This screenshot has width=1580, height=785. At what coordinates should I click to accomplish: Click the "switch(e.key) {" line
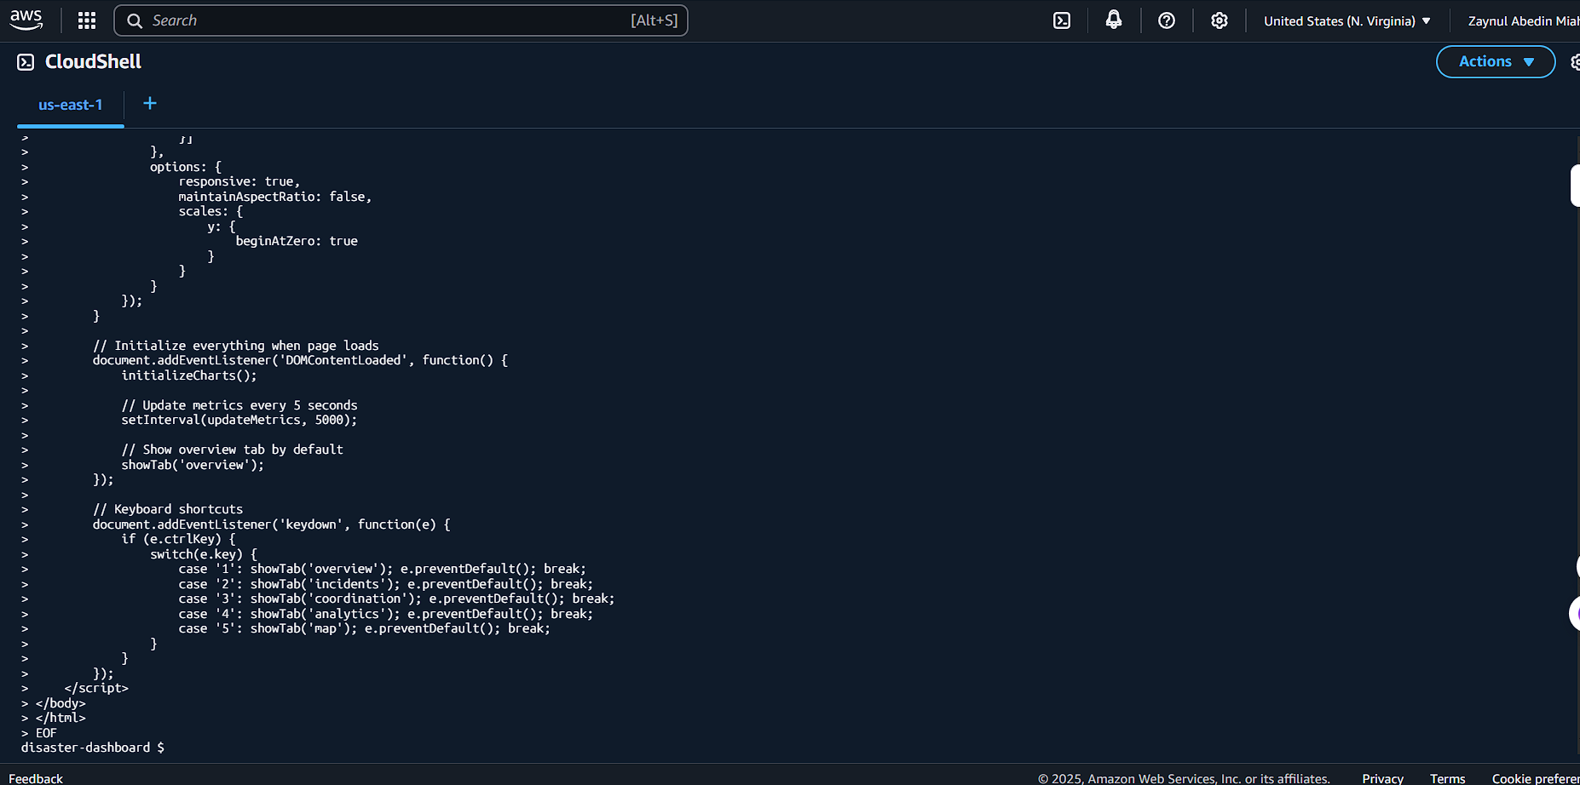click(x=204, y=554)
